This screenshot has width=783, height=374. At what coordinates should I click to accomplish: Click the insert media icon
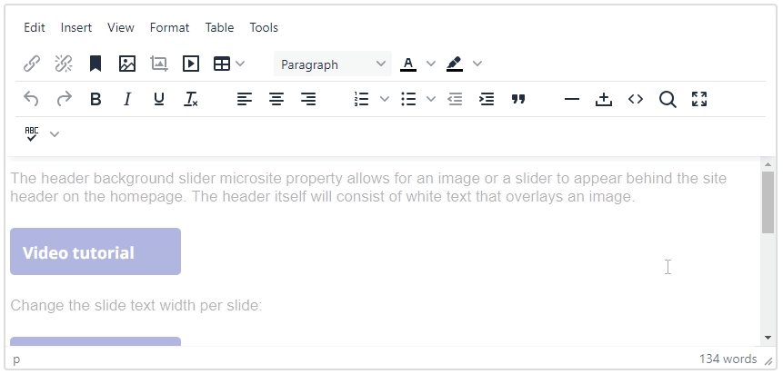[x=191, y=64]
